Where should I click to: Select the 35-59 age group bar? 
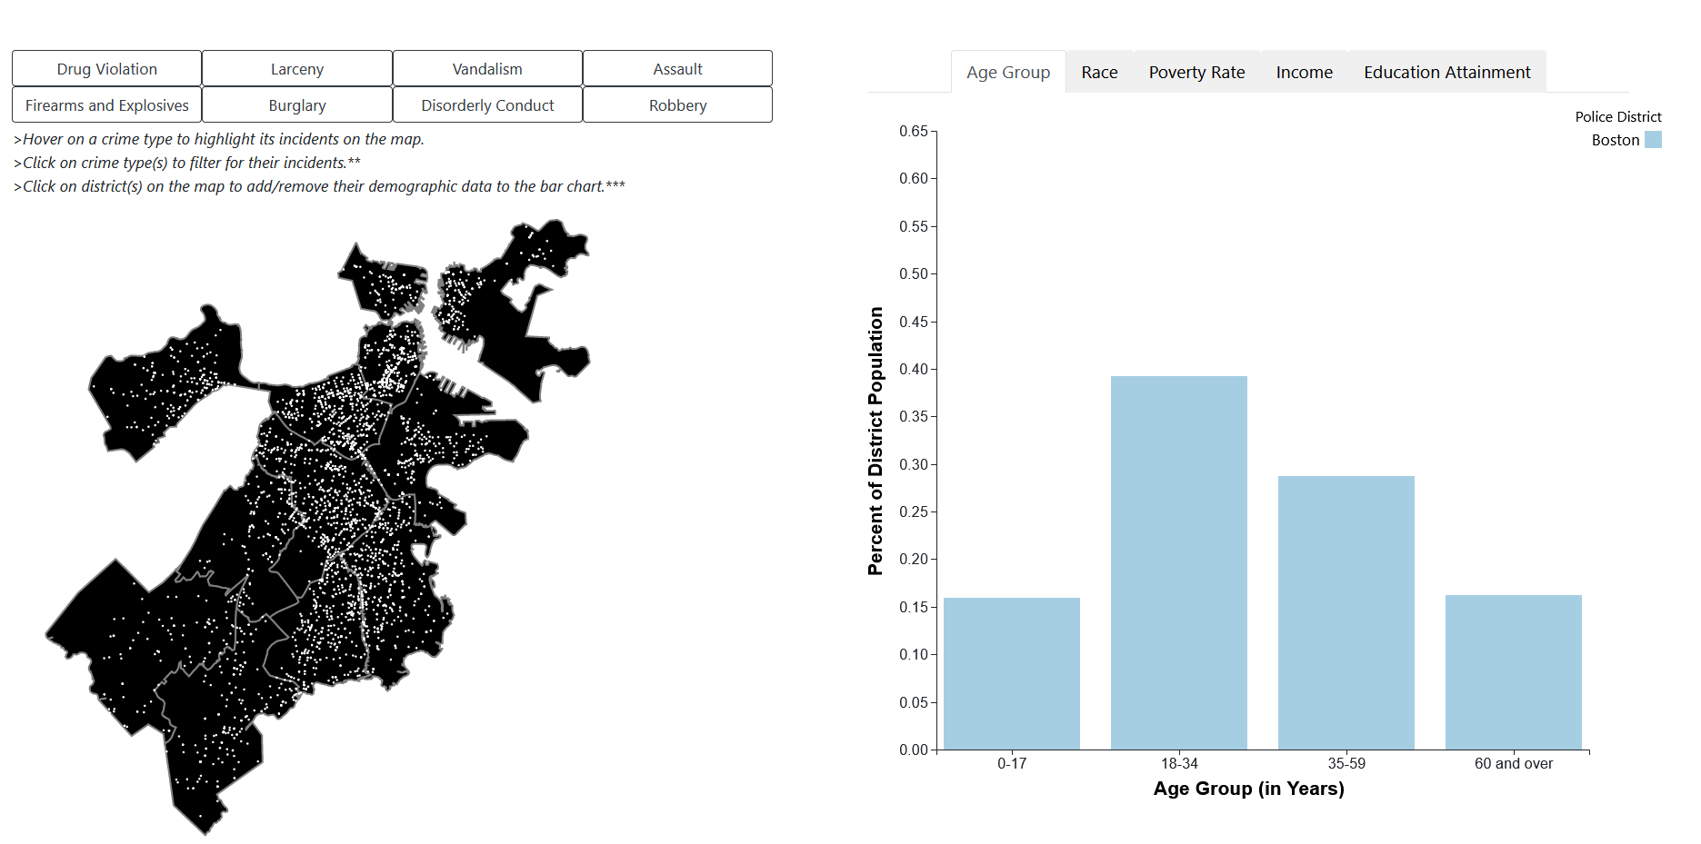point(1346,612)
